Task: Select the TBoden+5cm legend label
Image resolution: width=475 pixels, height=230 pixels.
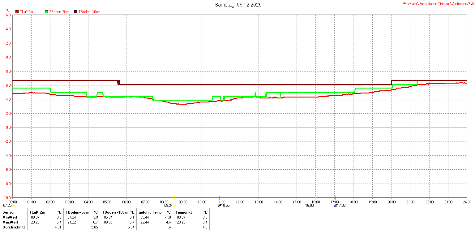Action: pyautogui.click(x=59, y=12)
